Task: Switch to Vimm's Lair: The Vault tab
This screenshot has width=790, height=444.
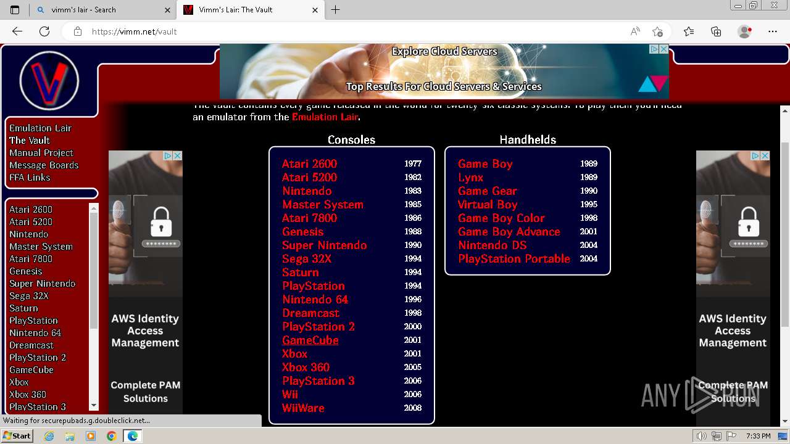Action: point(250,10)
